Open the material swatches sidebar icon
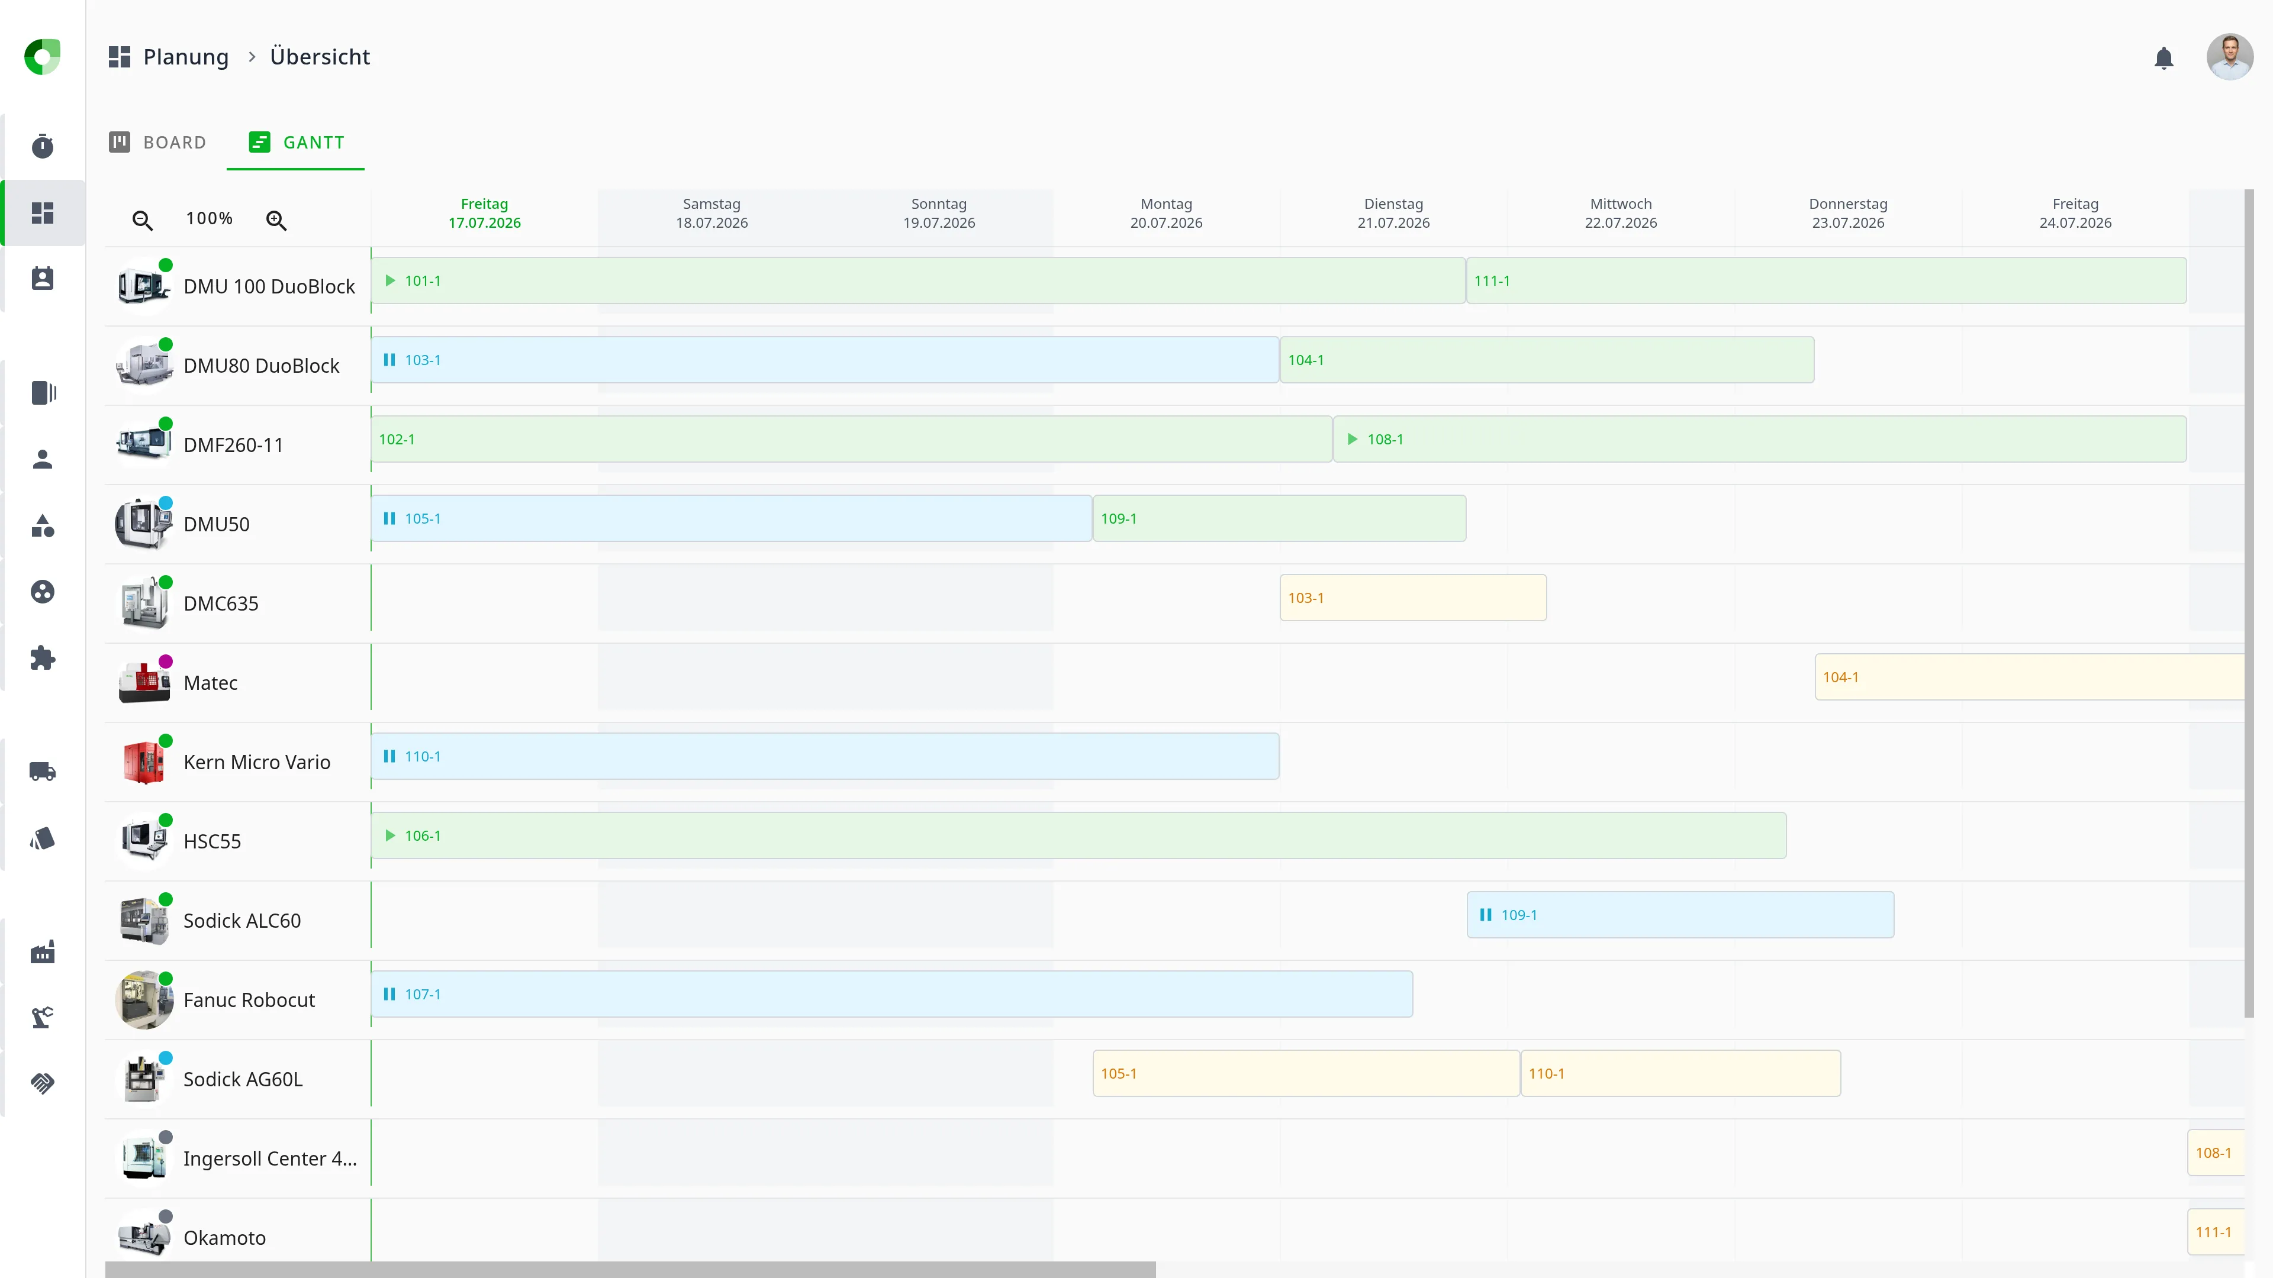The height and width of the screenshot is (1278, 2273). click(x=43, y=838)
